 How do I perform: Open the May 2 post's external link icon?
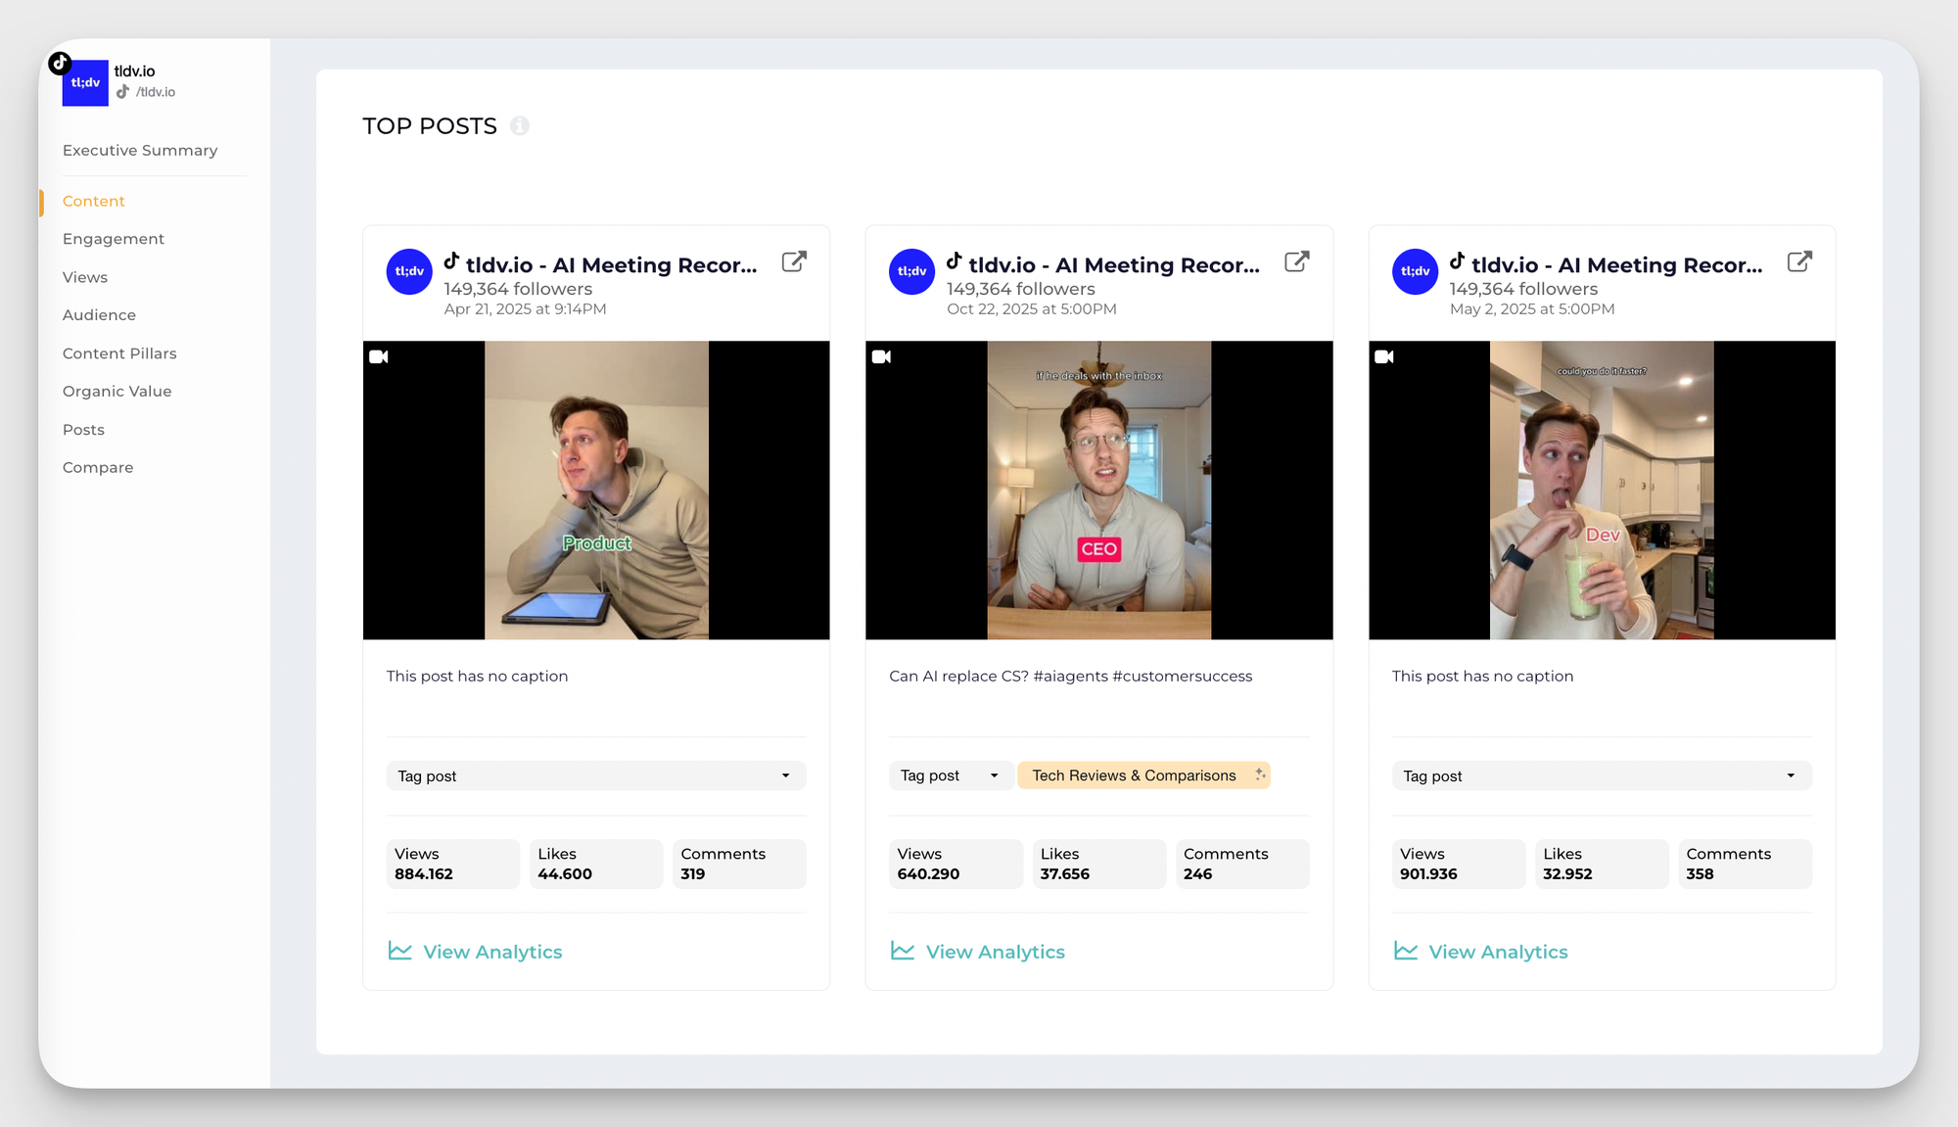click(x=1799, y=262)
